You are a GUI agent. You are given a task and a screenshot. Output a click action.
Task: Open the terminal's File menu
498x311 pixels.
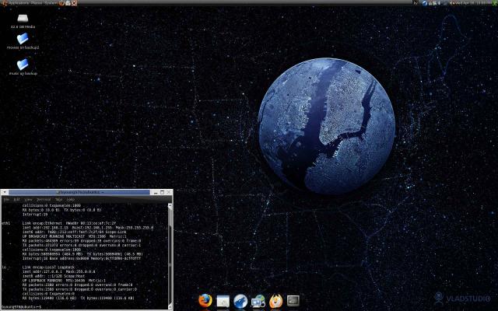point(6,200)
